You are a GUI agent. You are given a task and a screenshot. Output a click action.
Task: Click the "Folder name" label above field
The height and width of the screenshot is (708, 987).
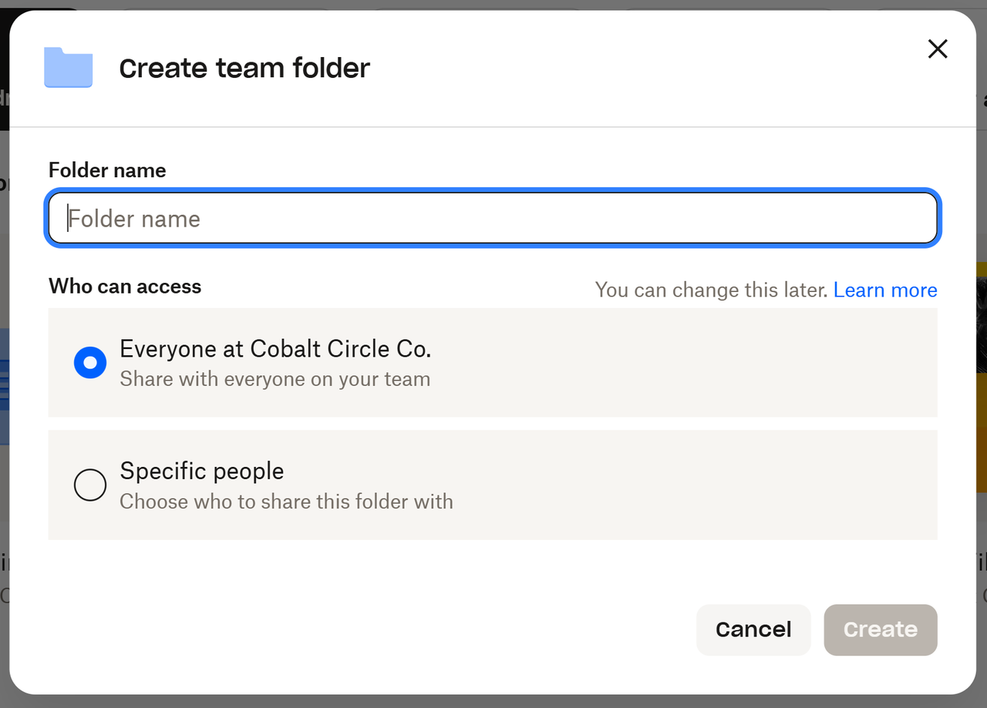click(x=107, y=170)
